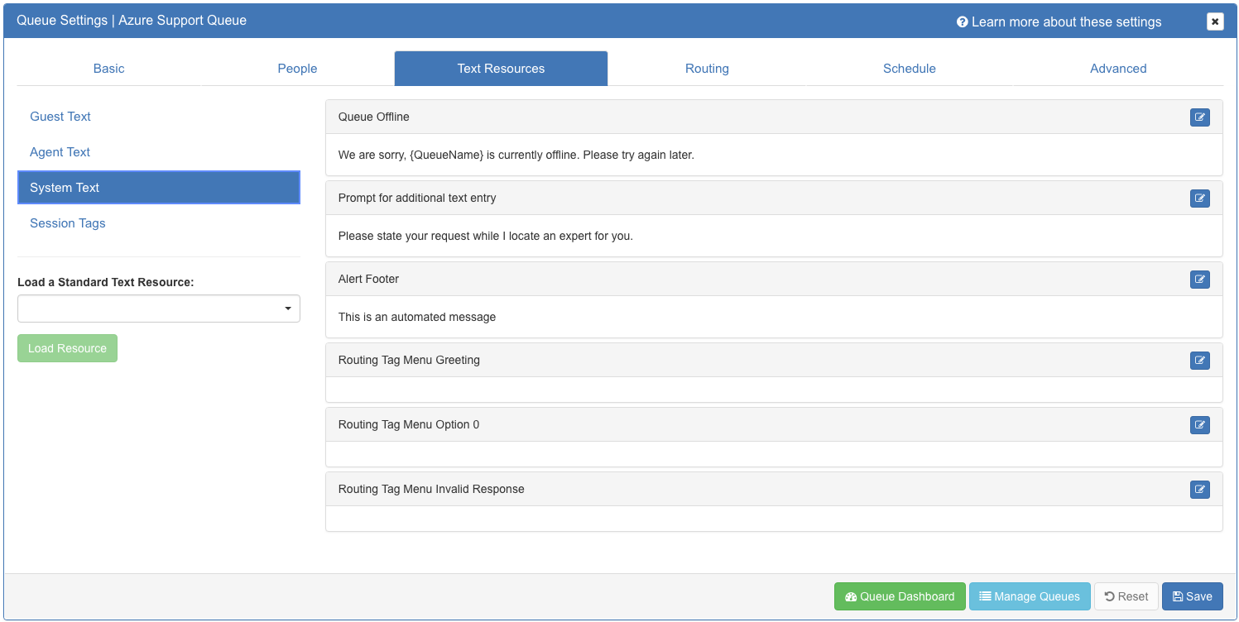Click the Queue Settings title text
Viewport: 1239px width, 622px height.
tap(132, 20)
